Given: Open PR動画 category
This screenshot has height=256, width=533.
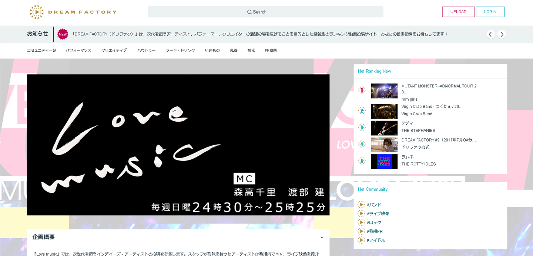Looking at the screenshot, I should tap(271, 51).
